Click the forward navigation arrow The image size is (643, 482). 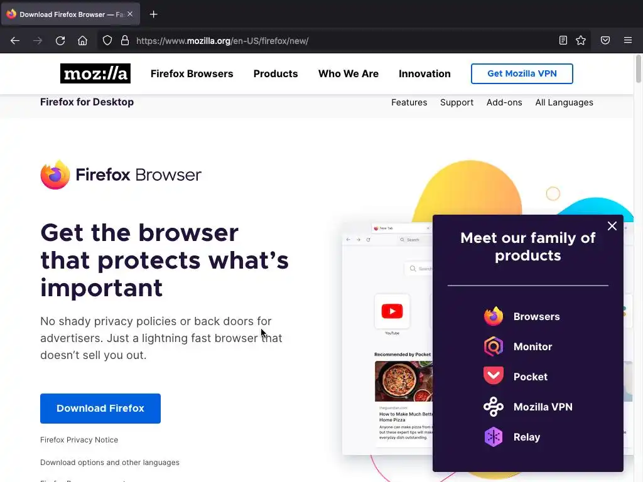(38, 41)
